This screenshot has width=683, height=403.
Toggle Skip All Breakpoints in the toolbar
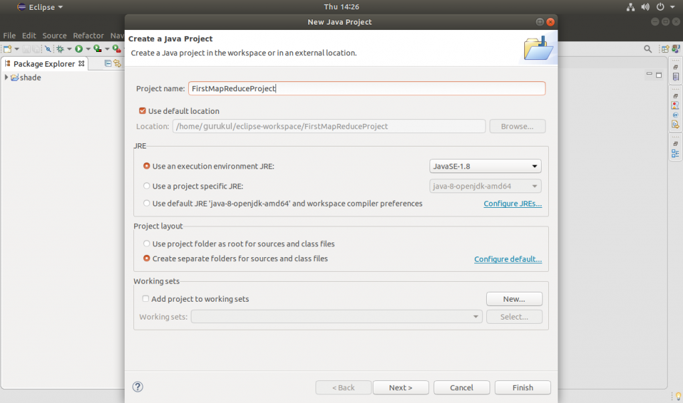click(48, 49)
